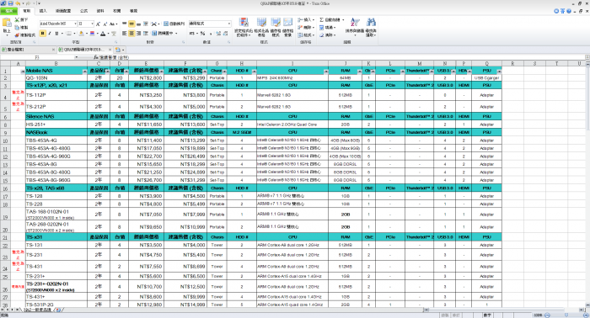590x318 pixels.
Task: Click the Align Left icon
Action: click(125, 34)
